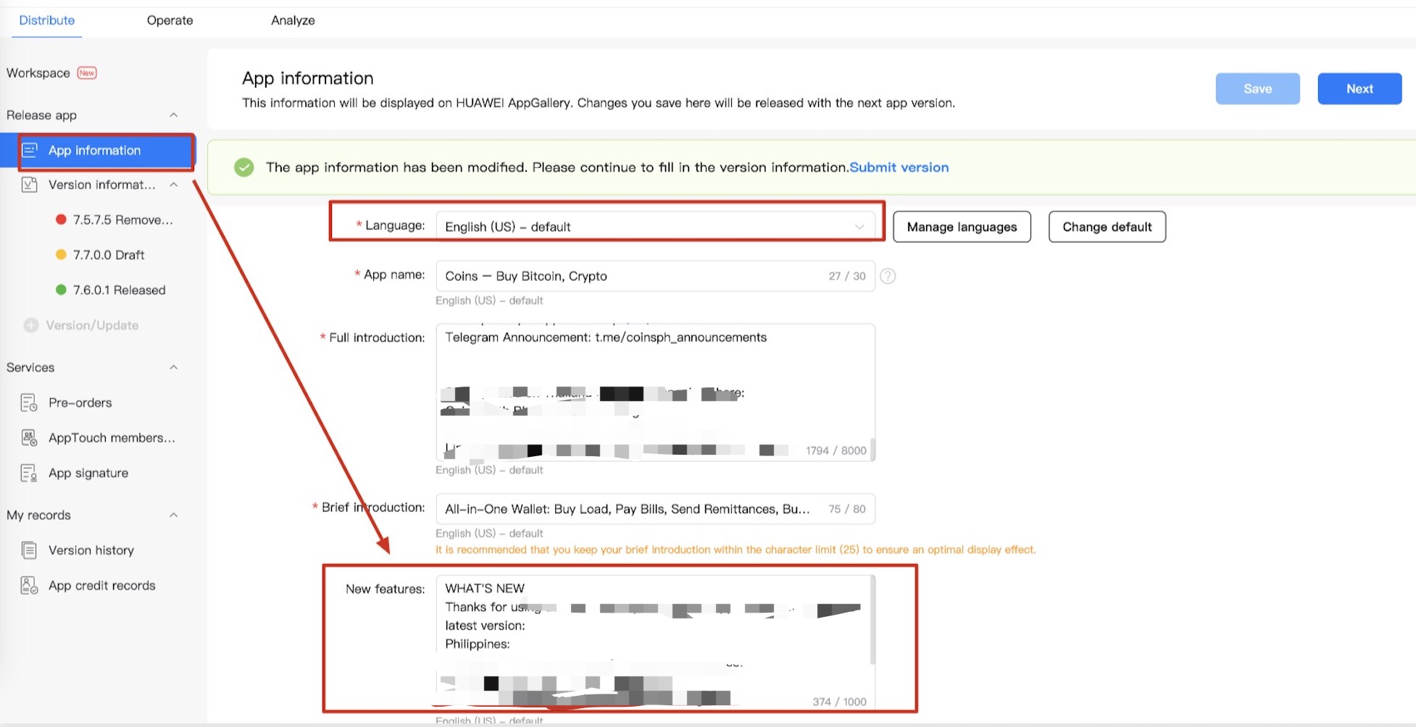Click the App information sidebar icon
1416x727 pixels.
pos(30,150)
